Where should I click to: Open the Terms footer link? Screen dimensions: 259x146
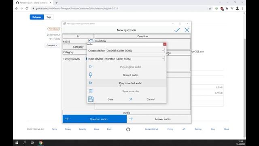coord(55,129)
